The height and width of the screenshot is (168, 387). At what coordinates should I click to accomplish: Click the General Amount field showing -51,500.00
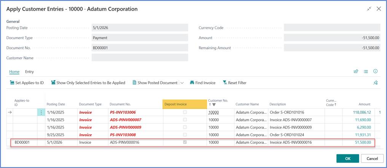tap(332, 38)
